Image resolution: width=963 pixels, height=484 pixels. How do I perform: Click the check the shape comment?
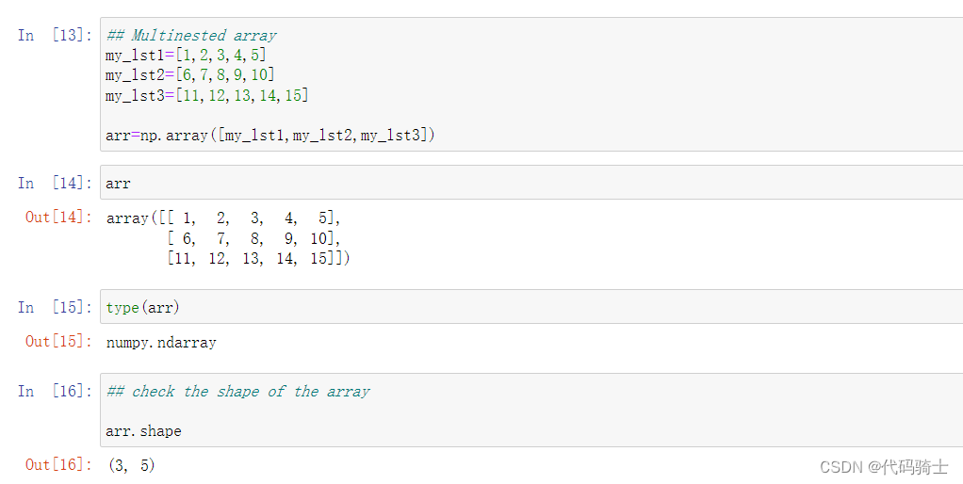[x=238, y=392]
